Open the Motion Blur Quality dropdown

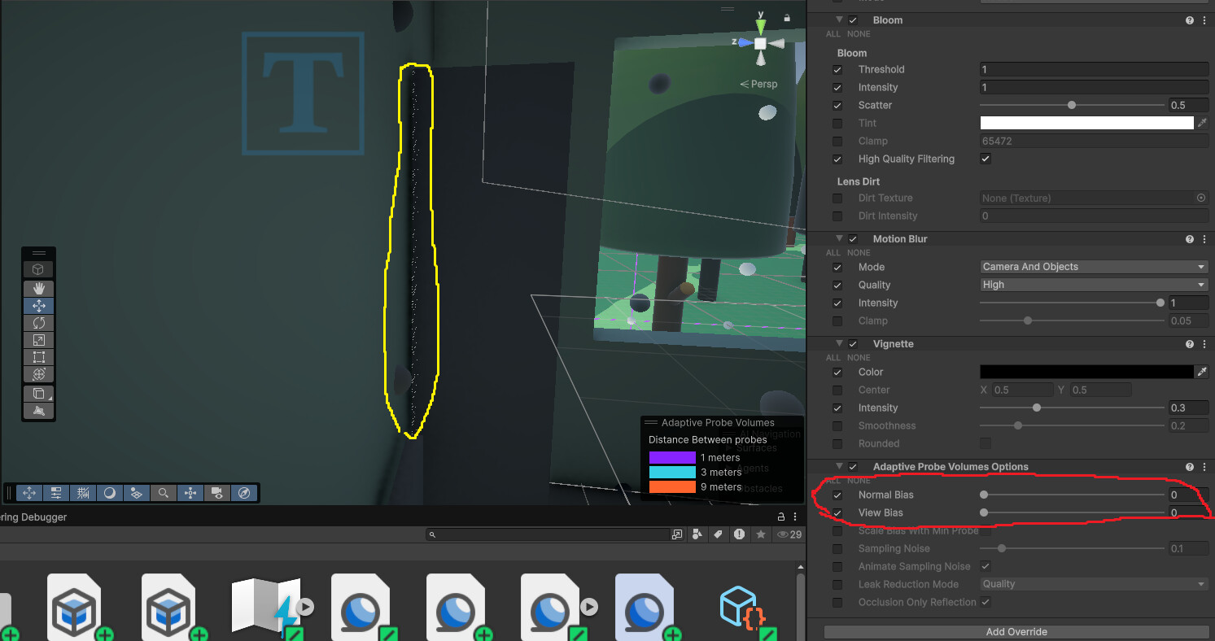[1093, 284]
